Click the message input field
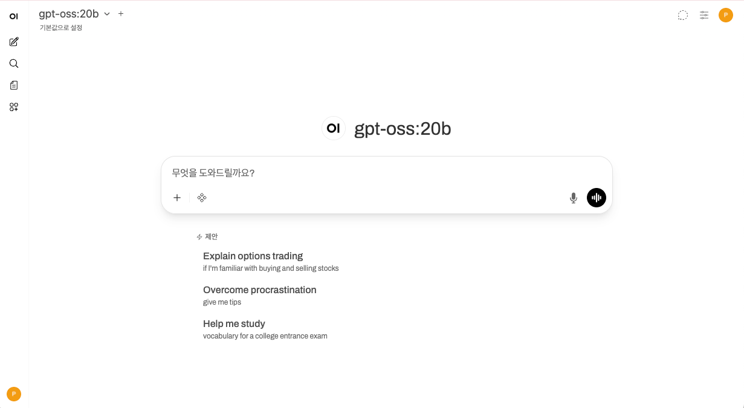This screenshot has height=408, width=744. (x=387, y=173)
